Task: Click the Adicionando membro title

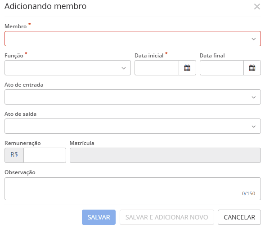Action: click(45, 6)
